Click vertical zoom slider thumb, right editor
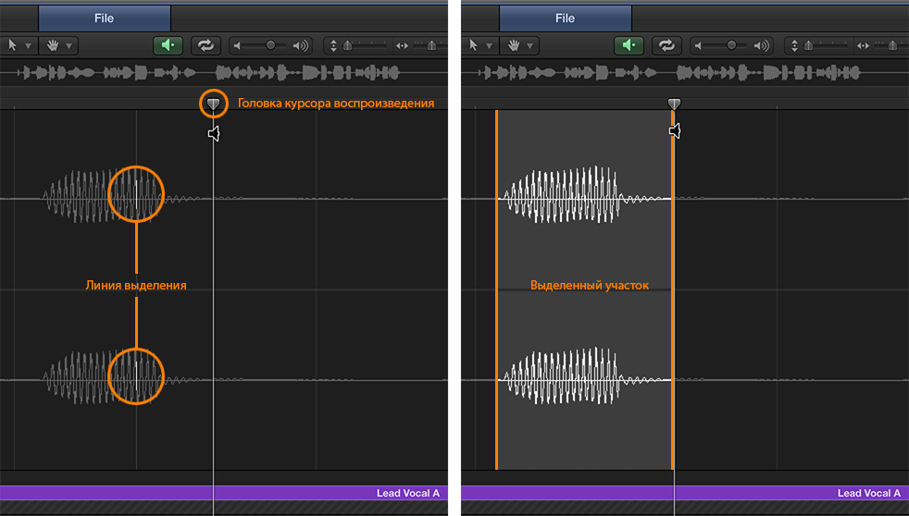Viewport: 909px width, 516px height. (x=809, y=45)
